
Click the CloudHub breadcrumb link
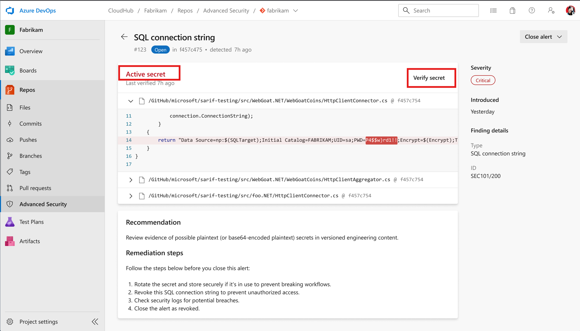pyautogui.click(x=121, y=10)
